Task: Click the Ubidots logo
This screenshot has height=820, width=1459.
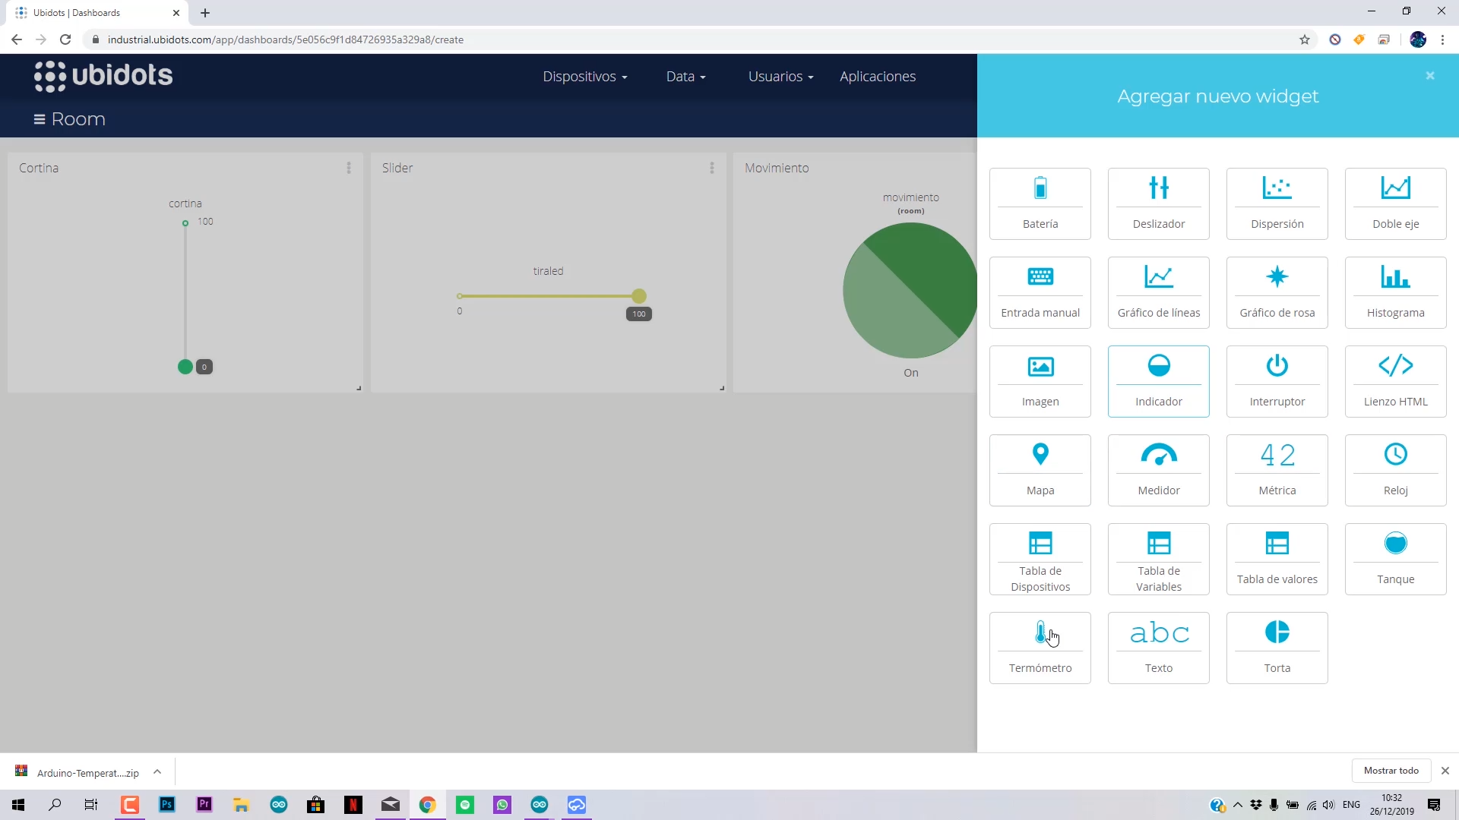Action: tap(103, 76)
